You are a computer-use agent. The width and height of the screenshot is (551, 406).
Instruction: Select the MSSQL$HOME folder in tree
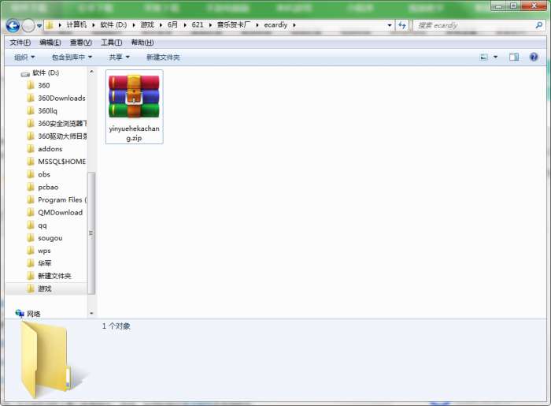[61, 162]
